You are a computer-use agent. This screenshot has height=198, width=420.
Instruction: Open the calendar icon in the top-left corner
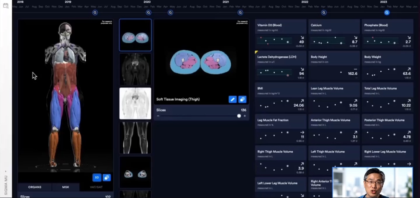(6, 6)
